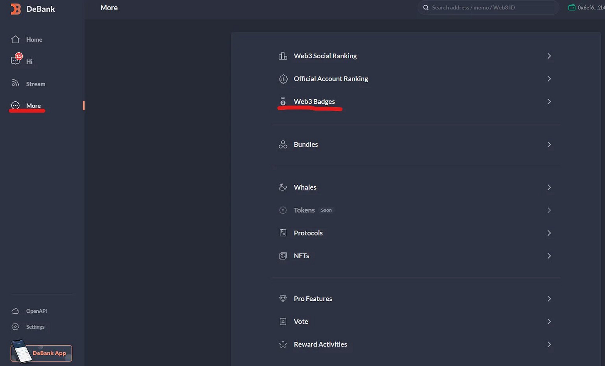Click the Vote ballot icon
The width and height of the screenshot is (605, 366).
pos(283,322)
